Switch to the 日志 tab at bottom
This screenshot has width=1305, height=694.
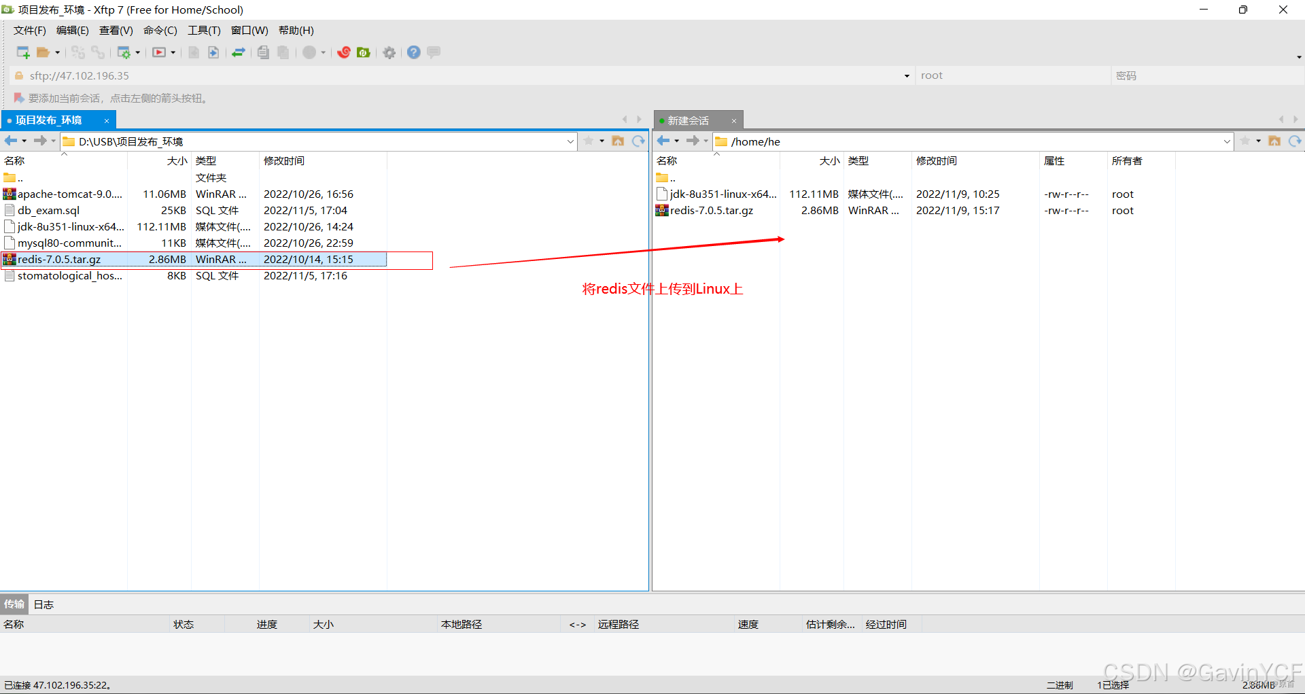tap(43, 604)
